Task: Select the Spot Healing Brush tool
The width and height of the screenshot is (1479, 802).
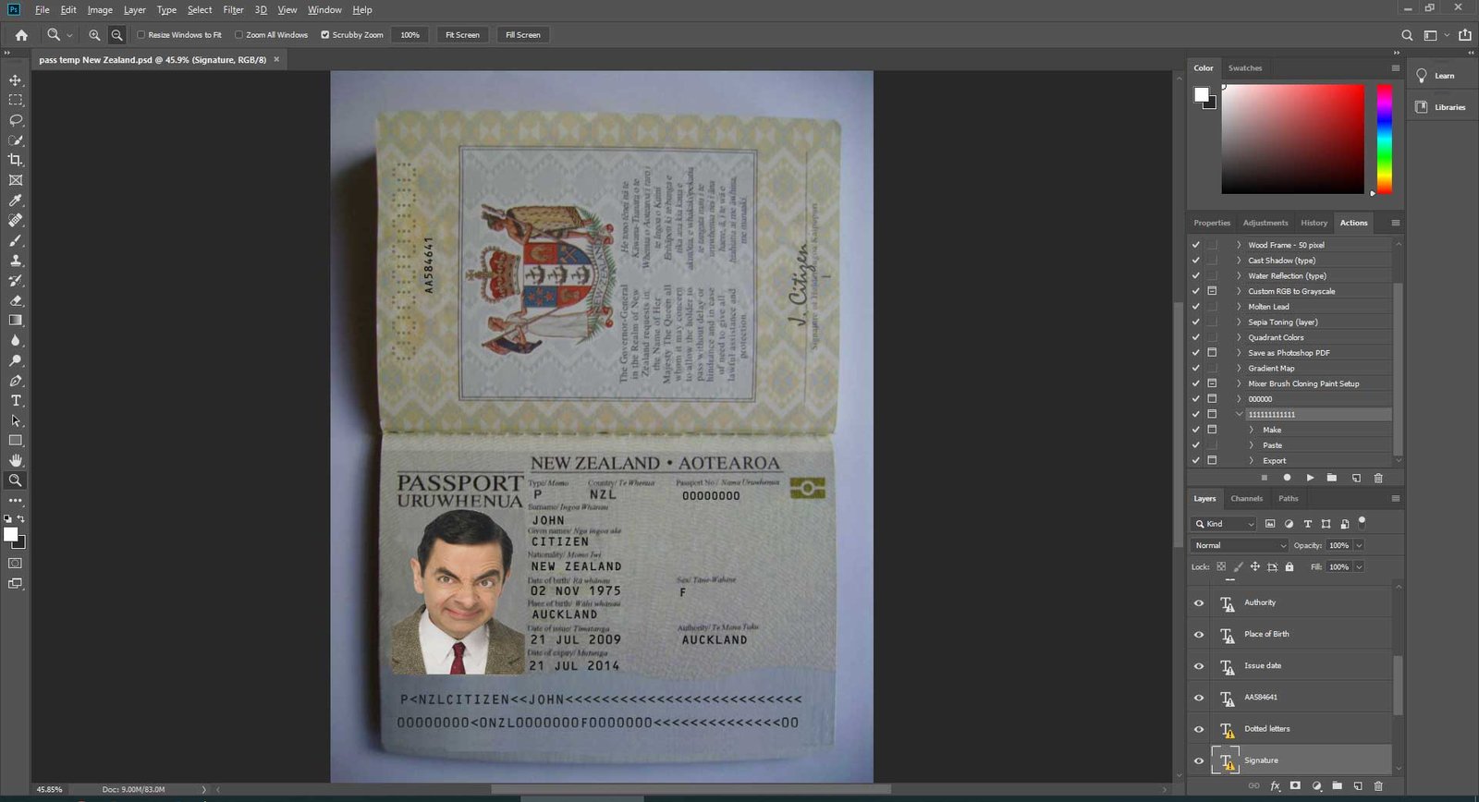Action: pyautogui.click(x=16, y=220)
